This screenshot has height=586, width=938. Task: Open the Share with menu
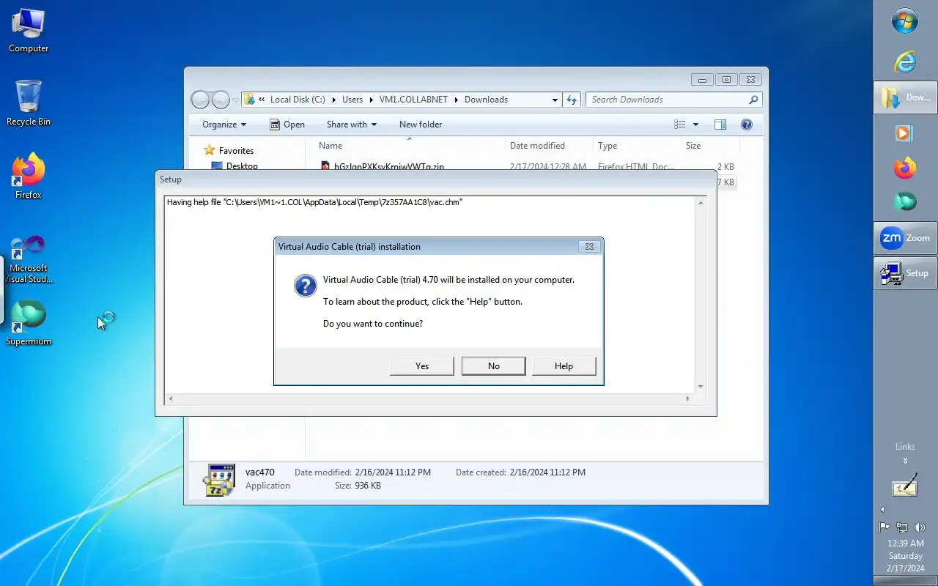351,125
